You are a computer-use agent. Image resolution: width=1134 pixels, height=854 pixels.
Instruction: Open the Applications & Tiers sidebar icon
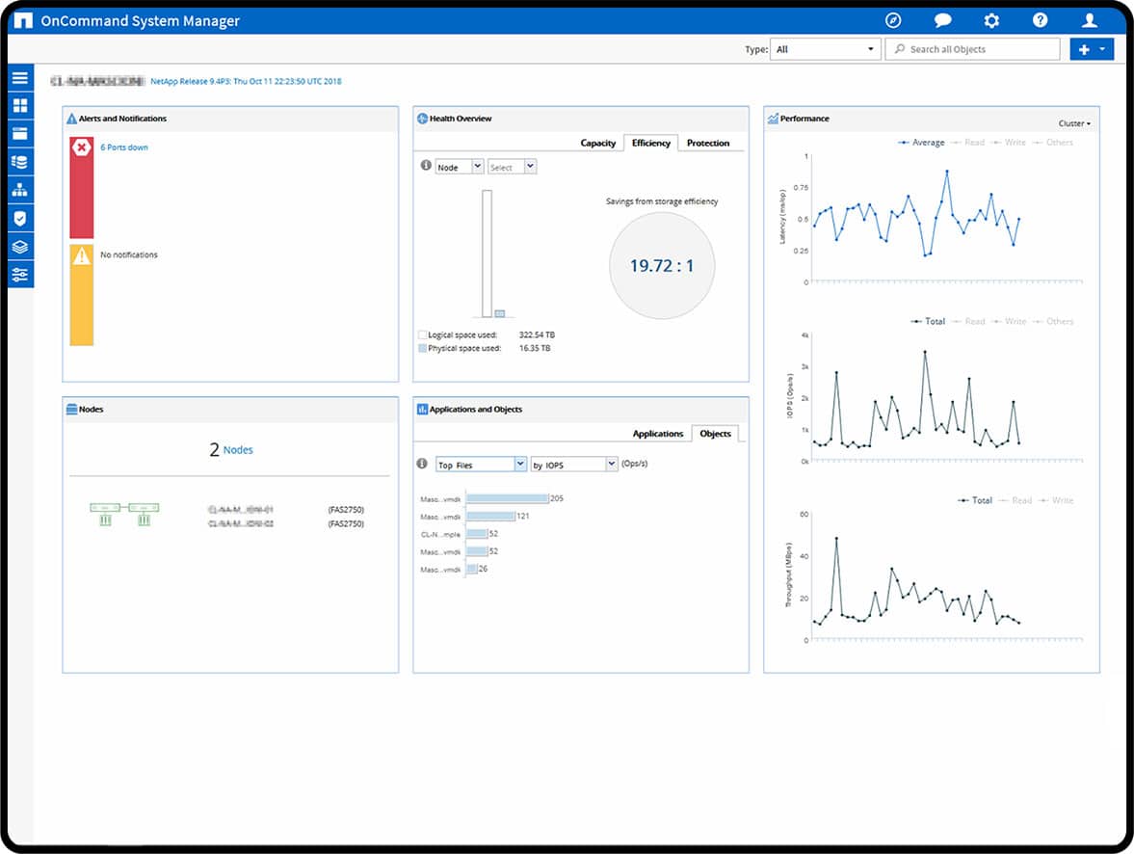[20, 134]
